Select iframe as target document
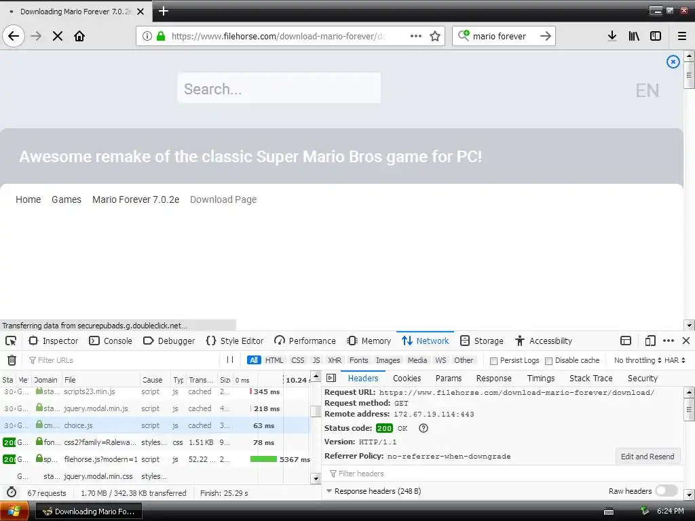Image resolution: width=695 pixels, height=521 pixels. (x=626, y=341)
